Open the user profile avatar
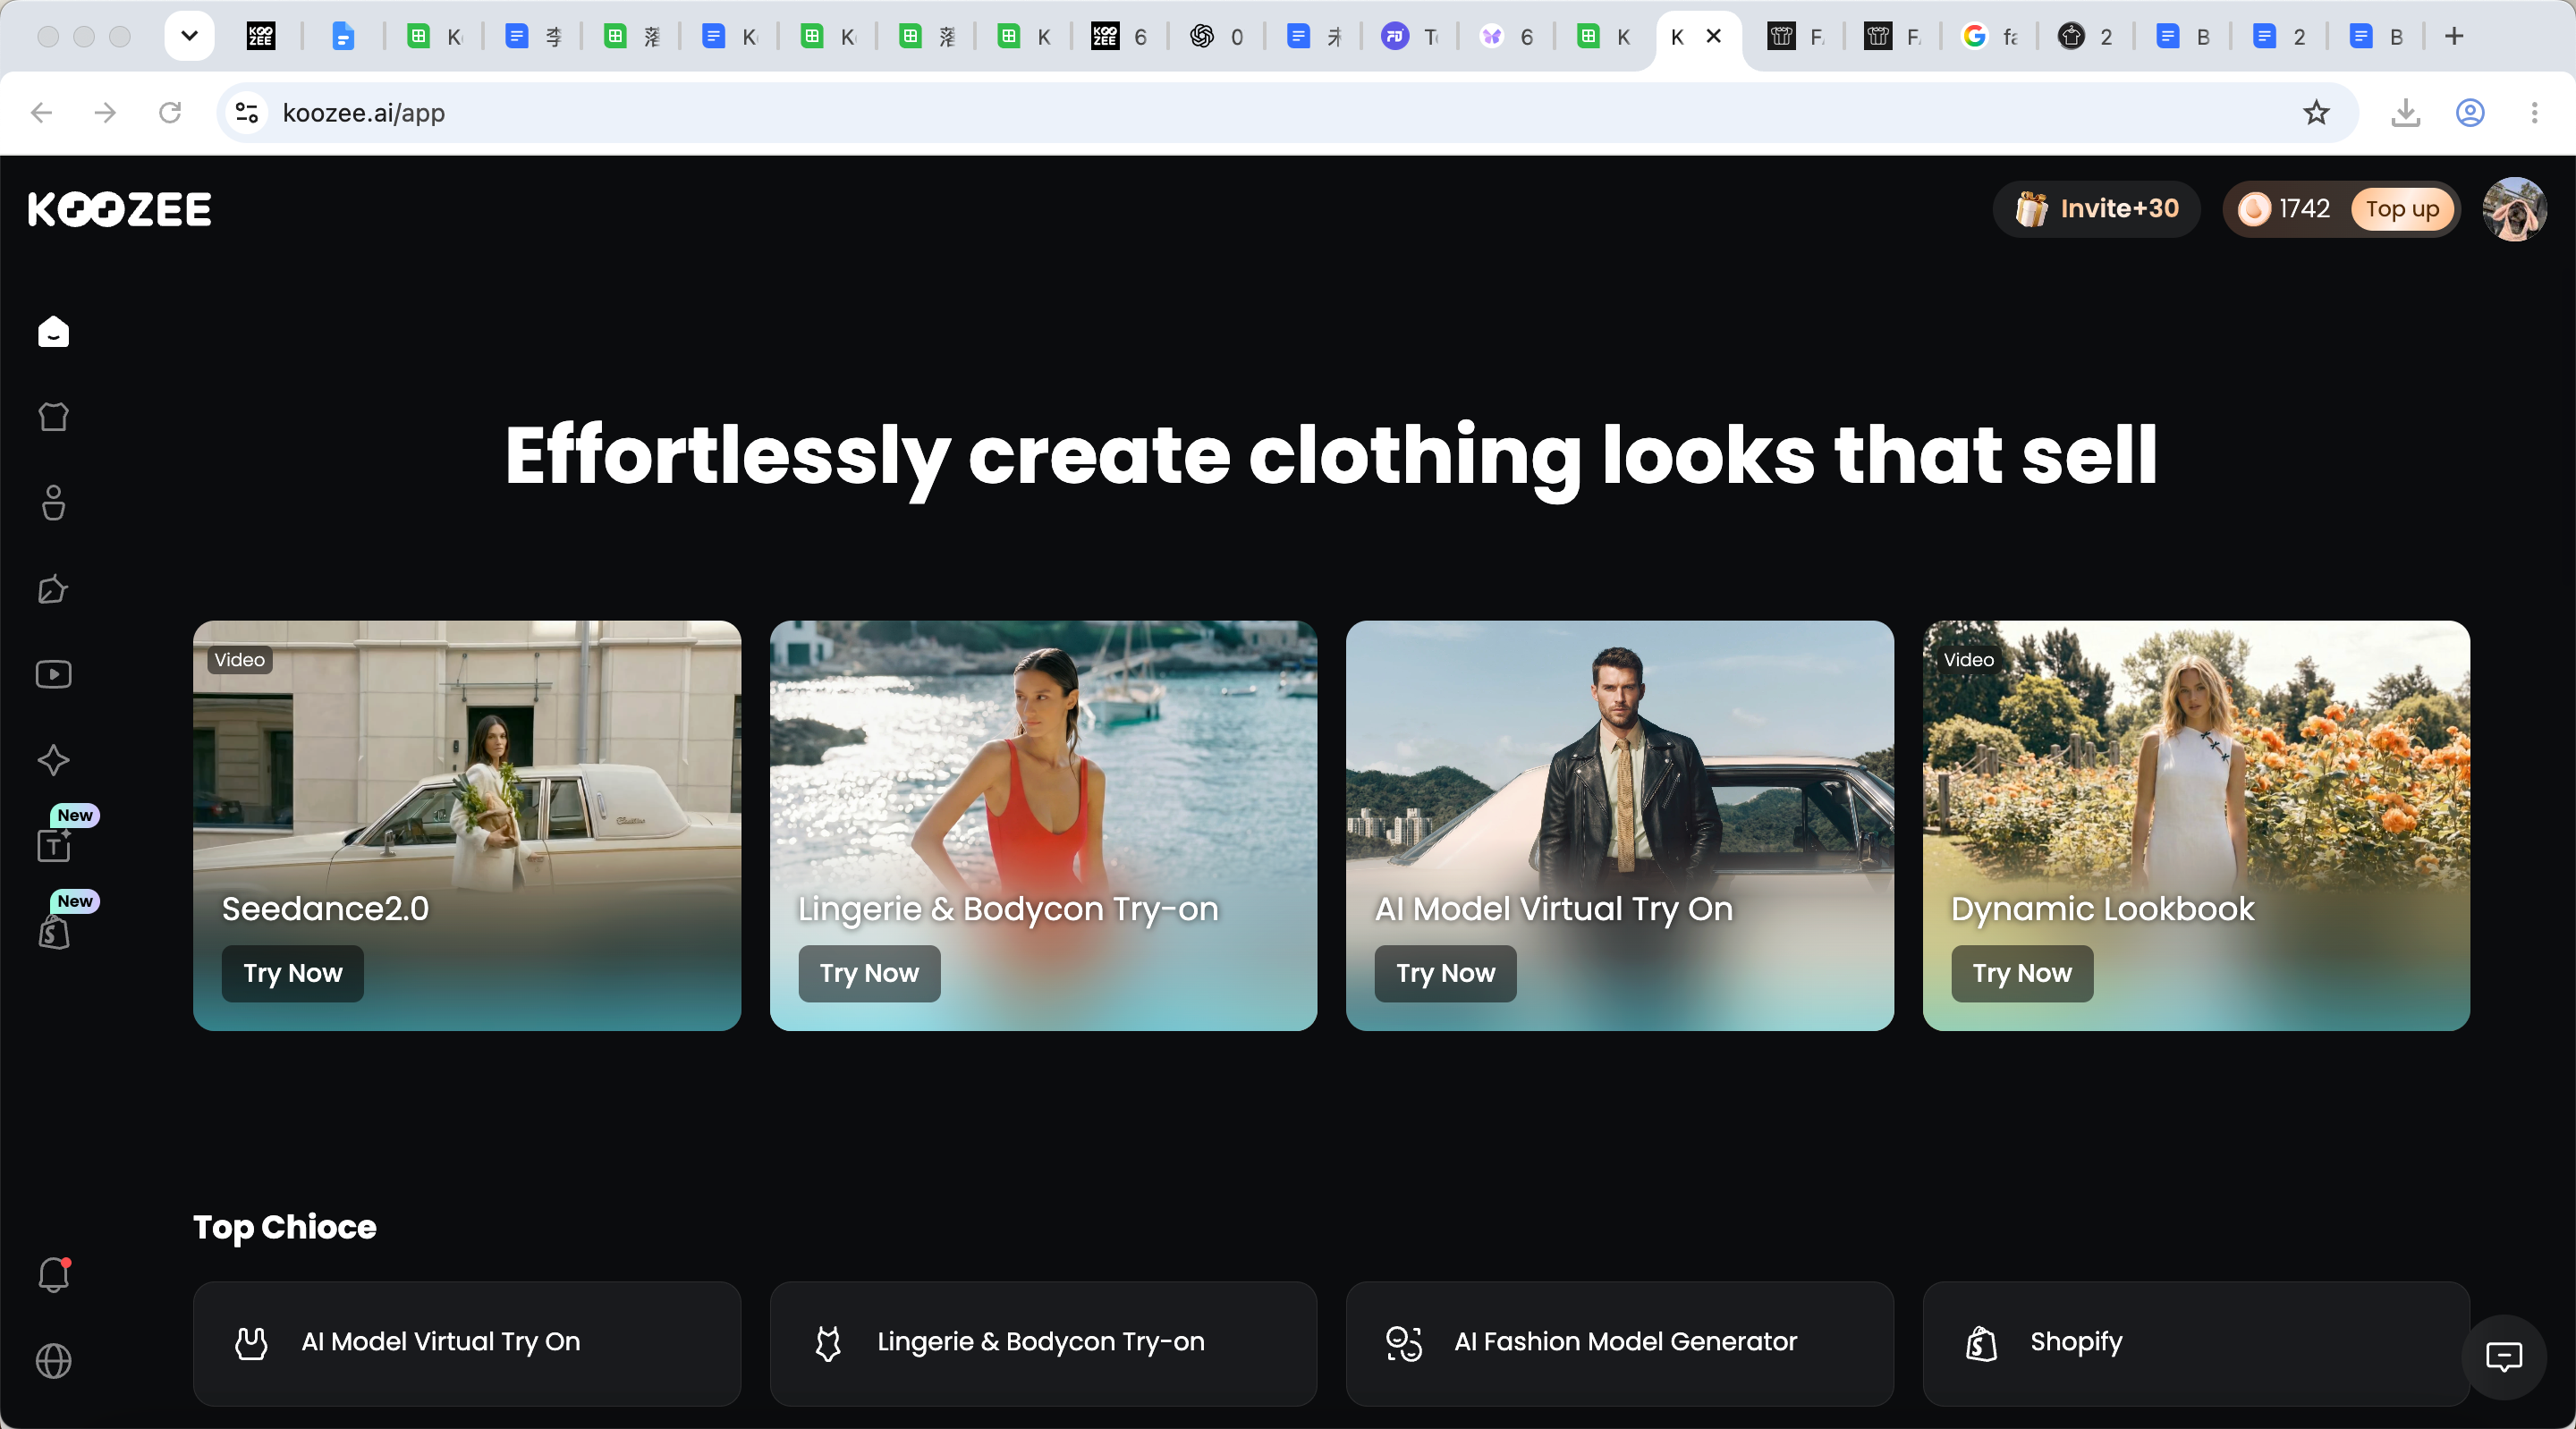Viewport: 2576px width, 1429px height. 2514,209
